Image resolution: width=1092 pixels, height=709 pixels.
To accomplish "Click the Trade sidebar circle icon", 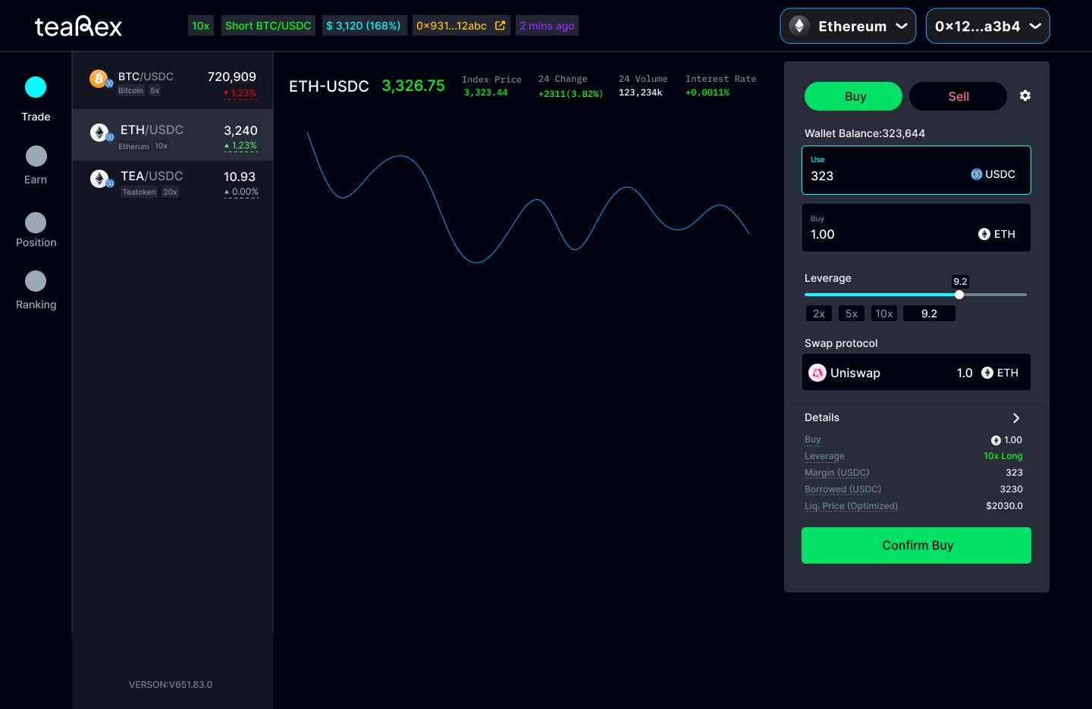I will coord(36,87).
